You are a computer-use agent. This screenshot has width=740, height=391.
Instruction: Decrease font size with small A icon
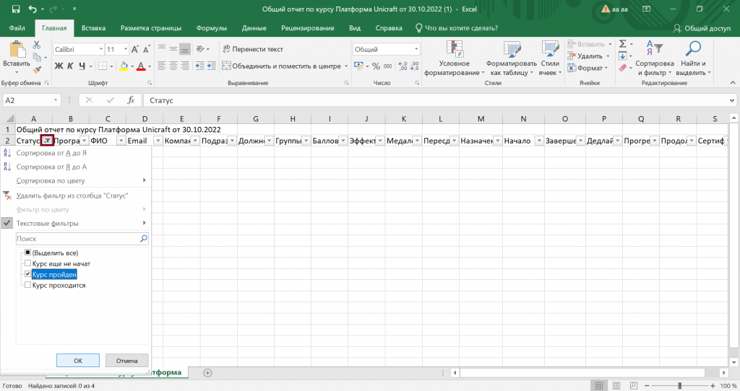(146, 50)
